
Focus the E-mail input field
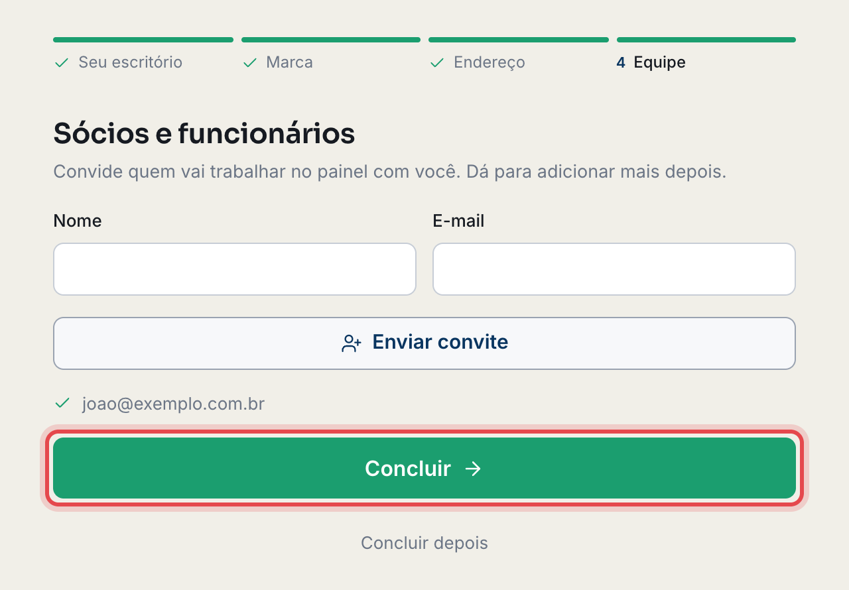click(x=614, y=269)
